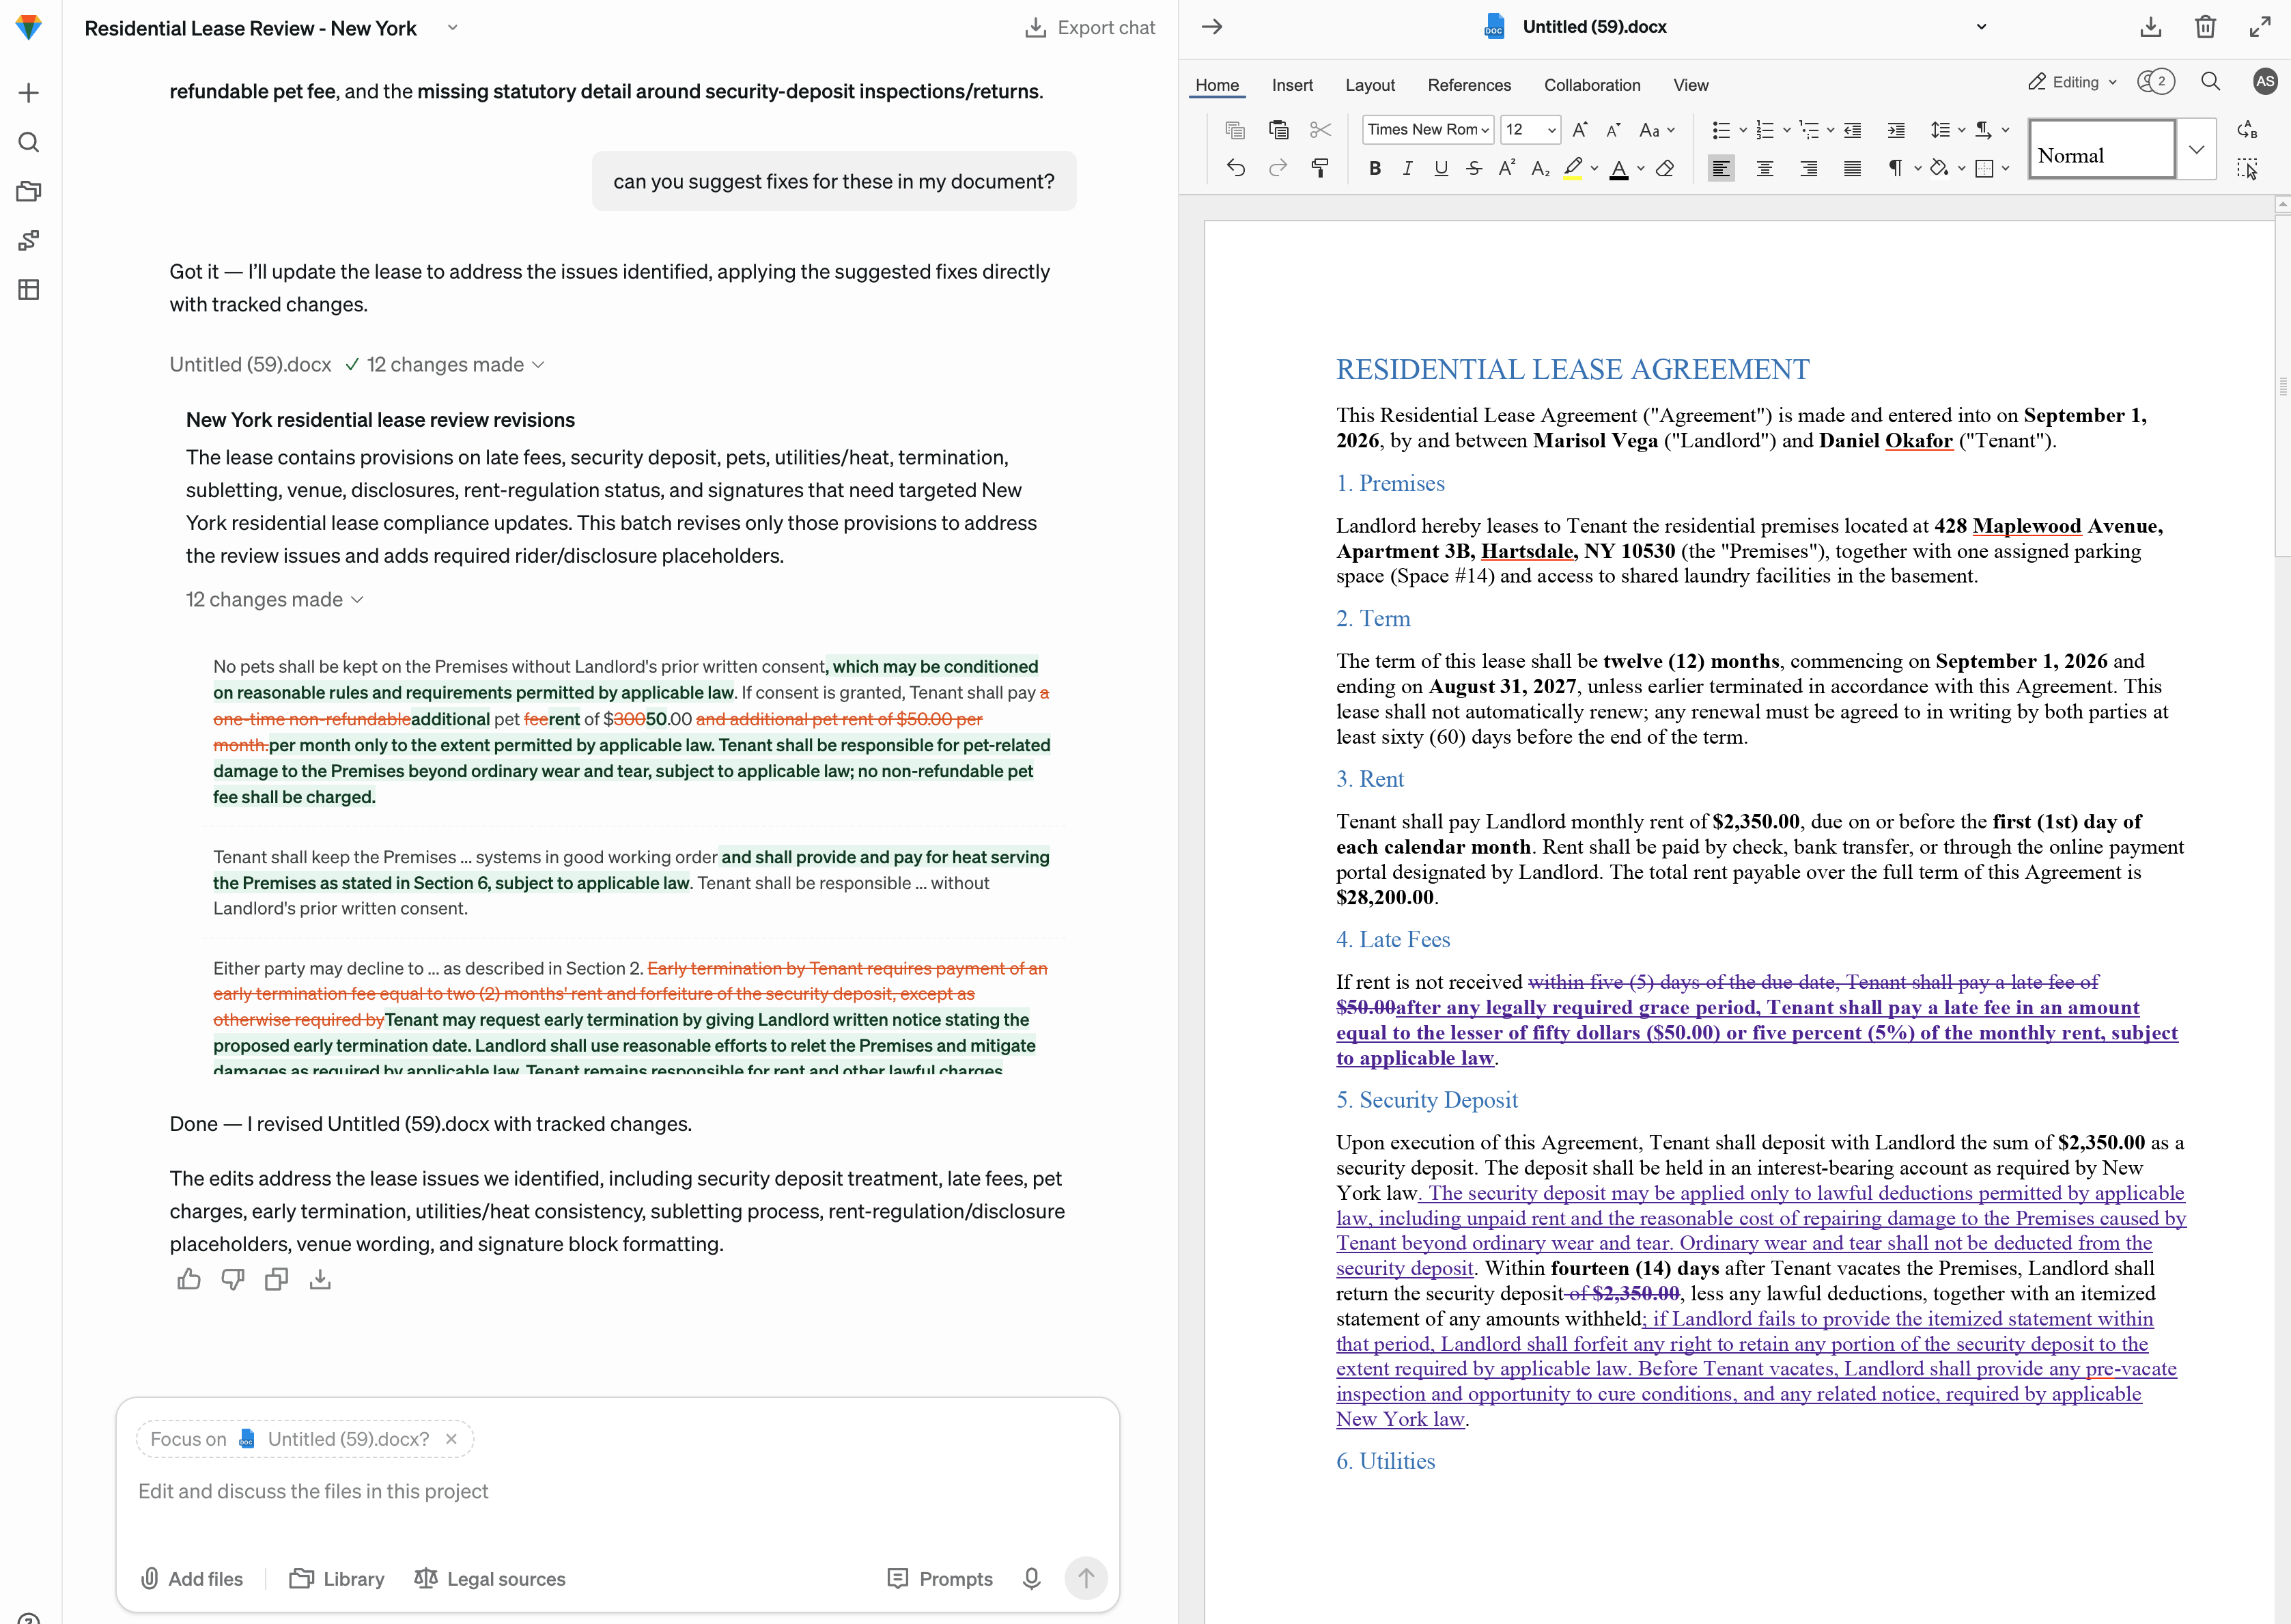Open Change case Aa dropdown
The height and width of the screenshot is (1624, 2291).
(1657, 129)
